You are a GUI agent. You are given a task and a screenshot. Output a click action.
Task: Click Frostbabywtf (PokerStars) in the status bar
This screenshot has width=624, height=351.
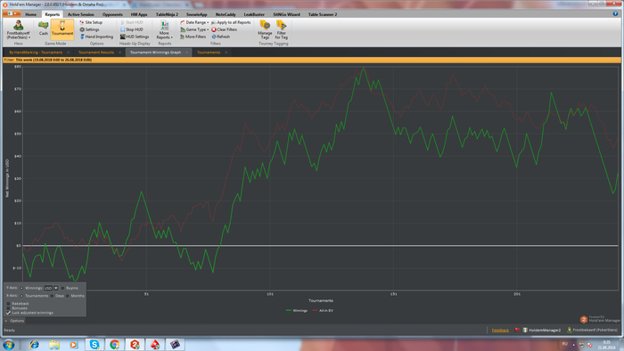tap(593, 331)
